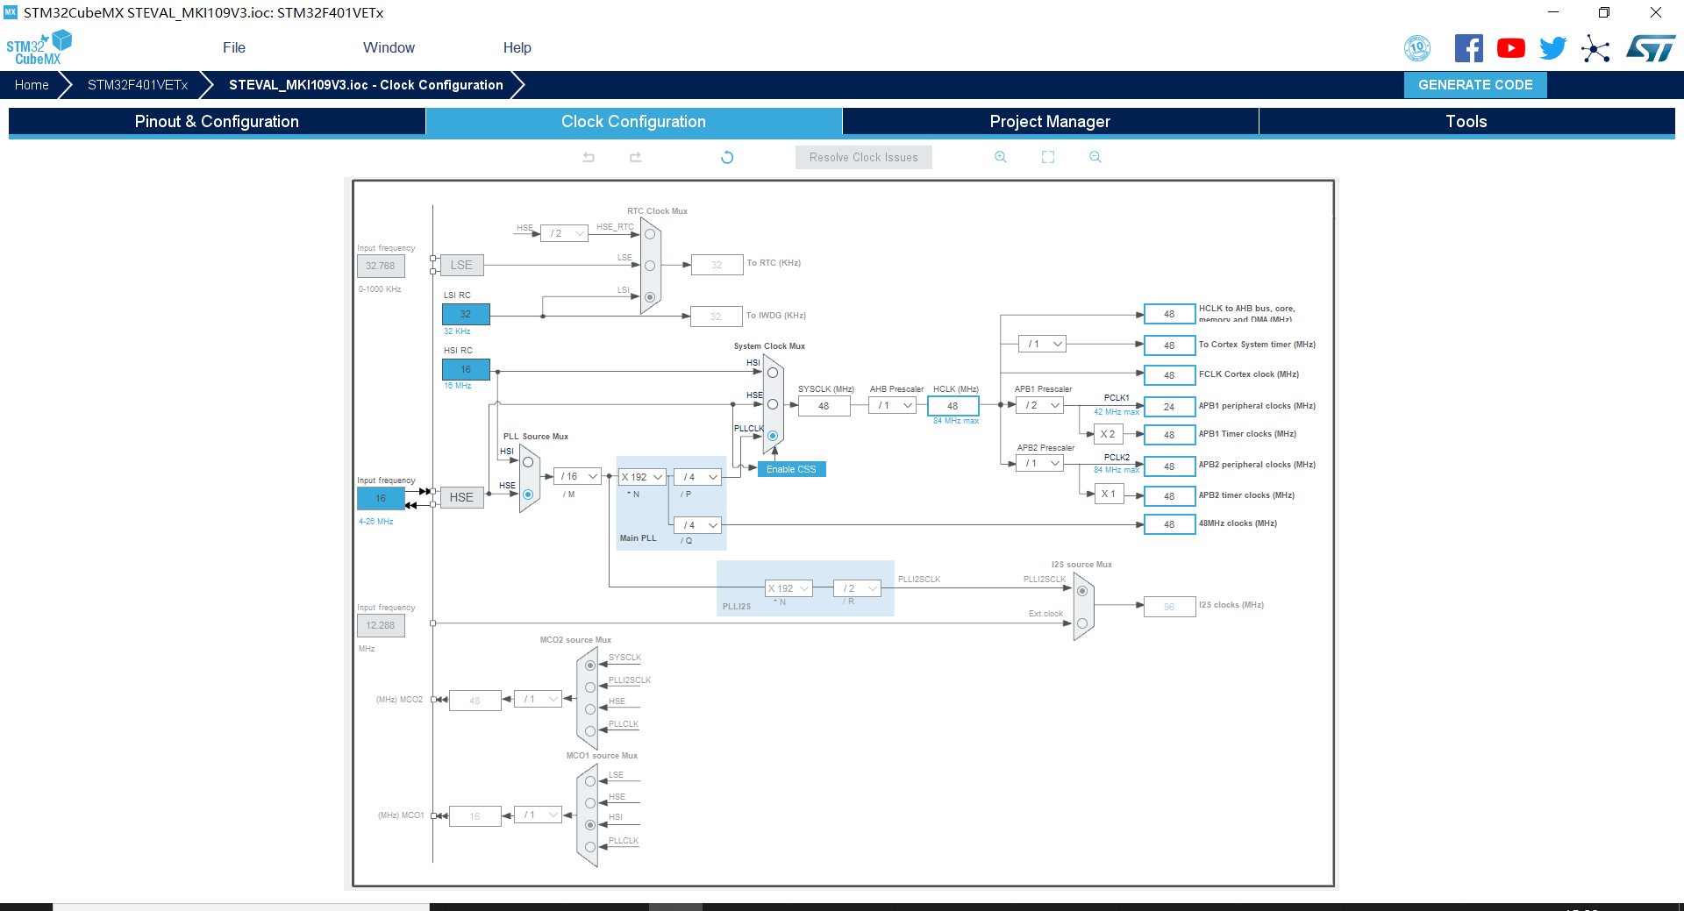Image resolution: width=1684 pixels, height=911 pixels.
Task: Click the 10-year anniversary badge icon
Action: tap(1417, 48)
